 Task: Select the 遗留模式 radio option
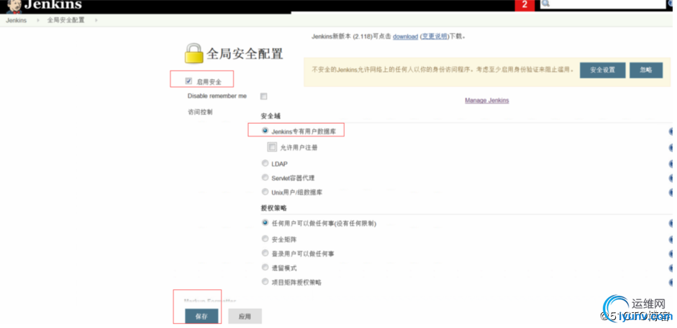(x=265, y=267)
